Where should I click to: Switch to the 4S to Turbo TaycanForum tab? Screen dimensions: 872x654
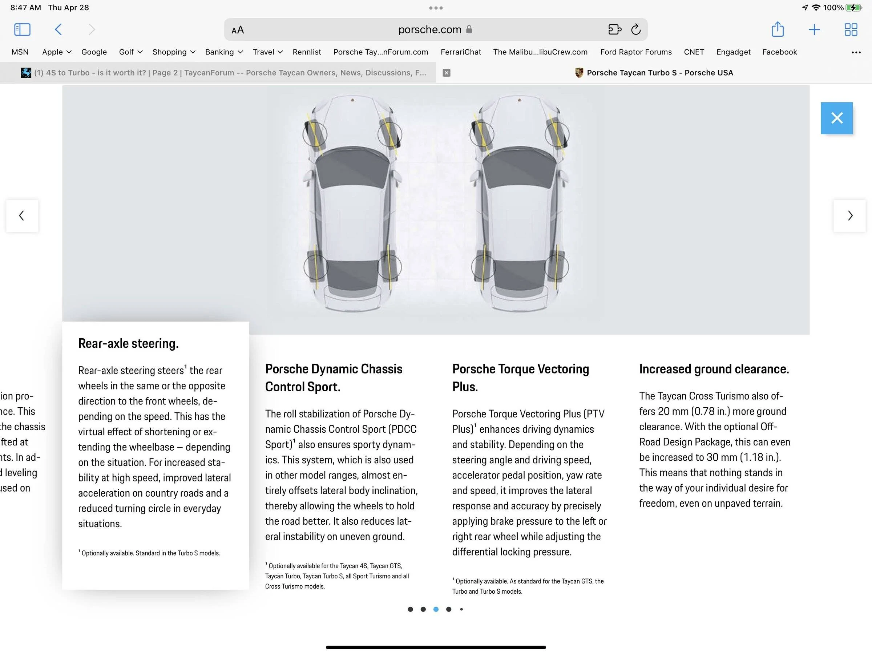tap(218, 73)
